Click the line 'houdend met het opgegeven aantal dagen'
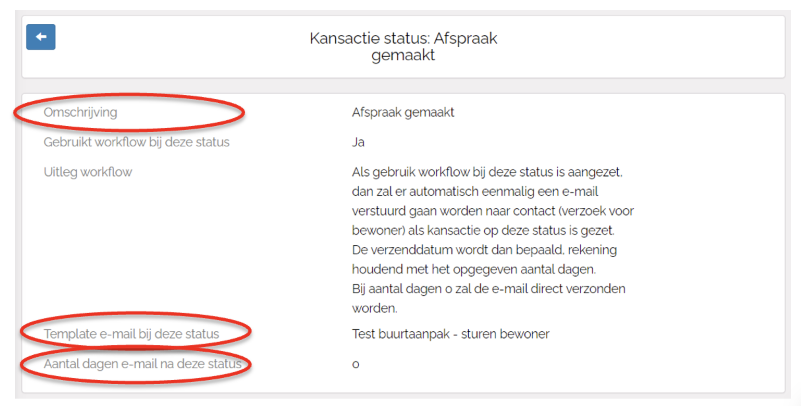Viewport: 801px width, 406px height. click(474, 269)
